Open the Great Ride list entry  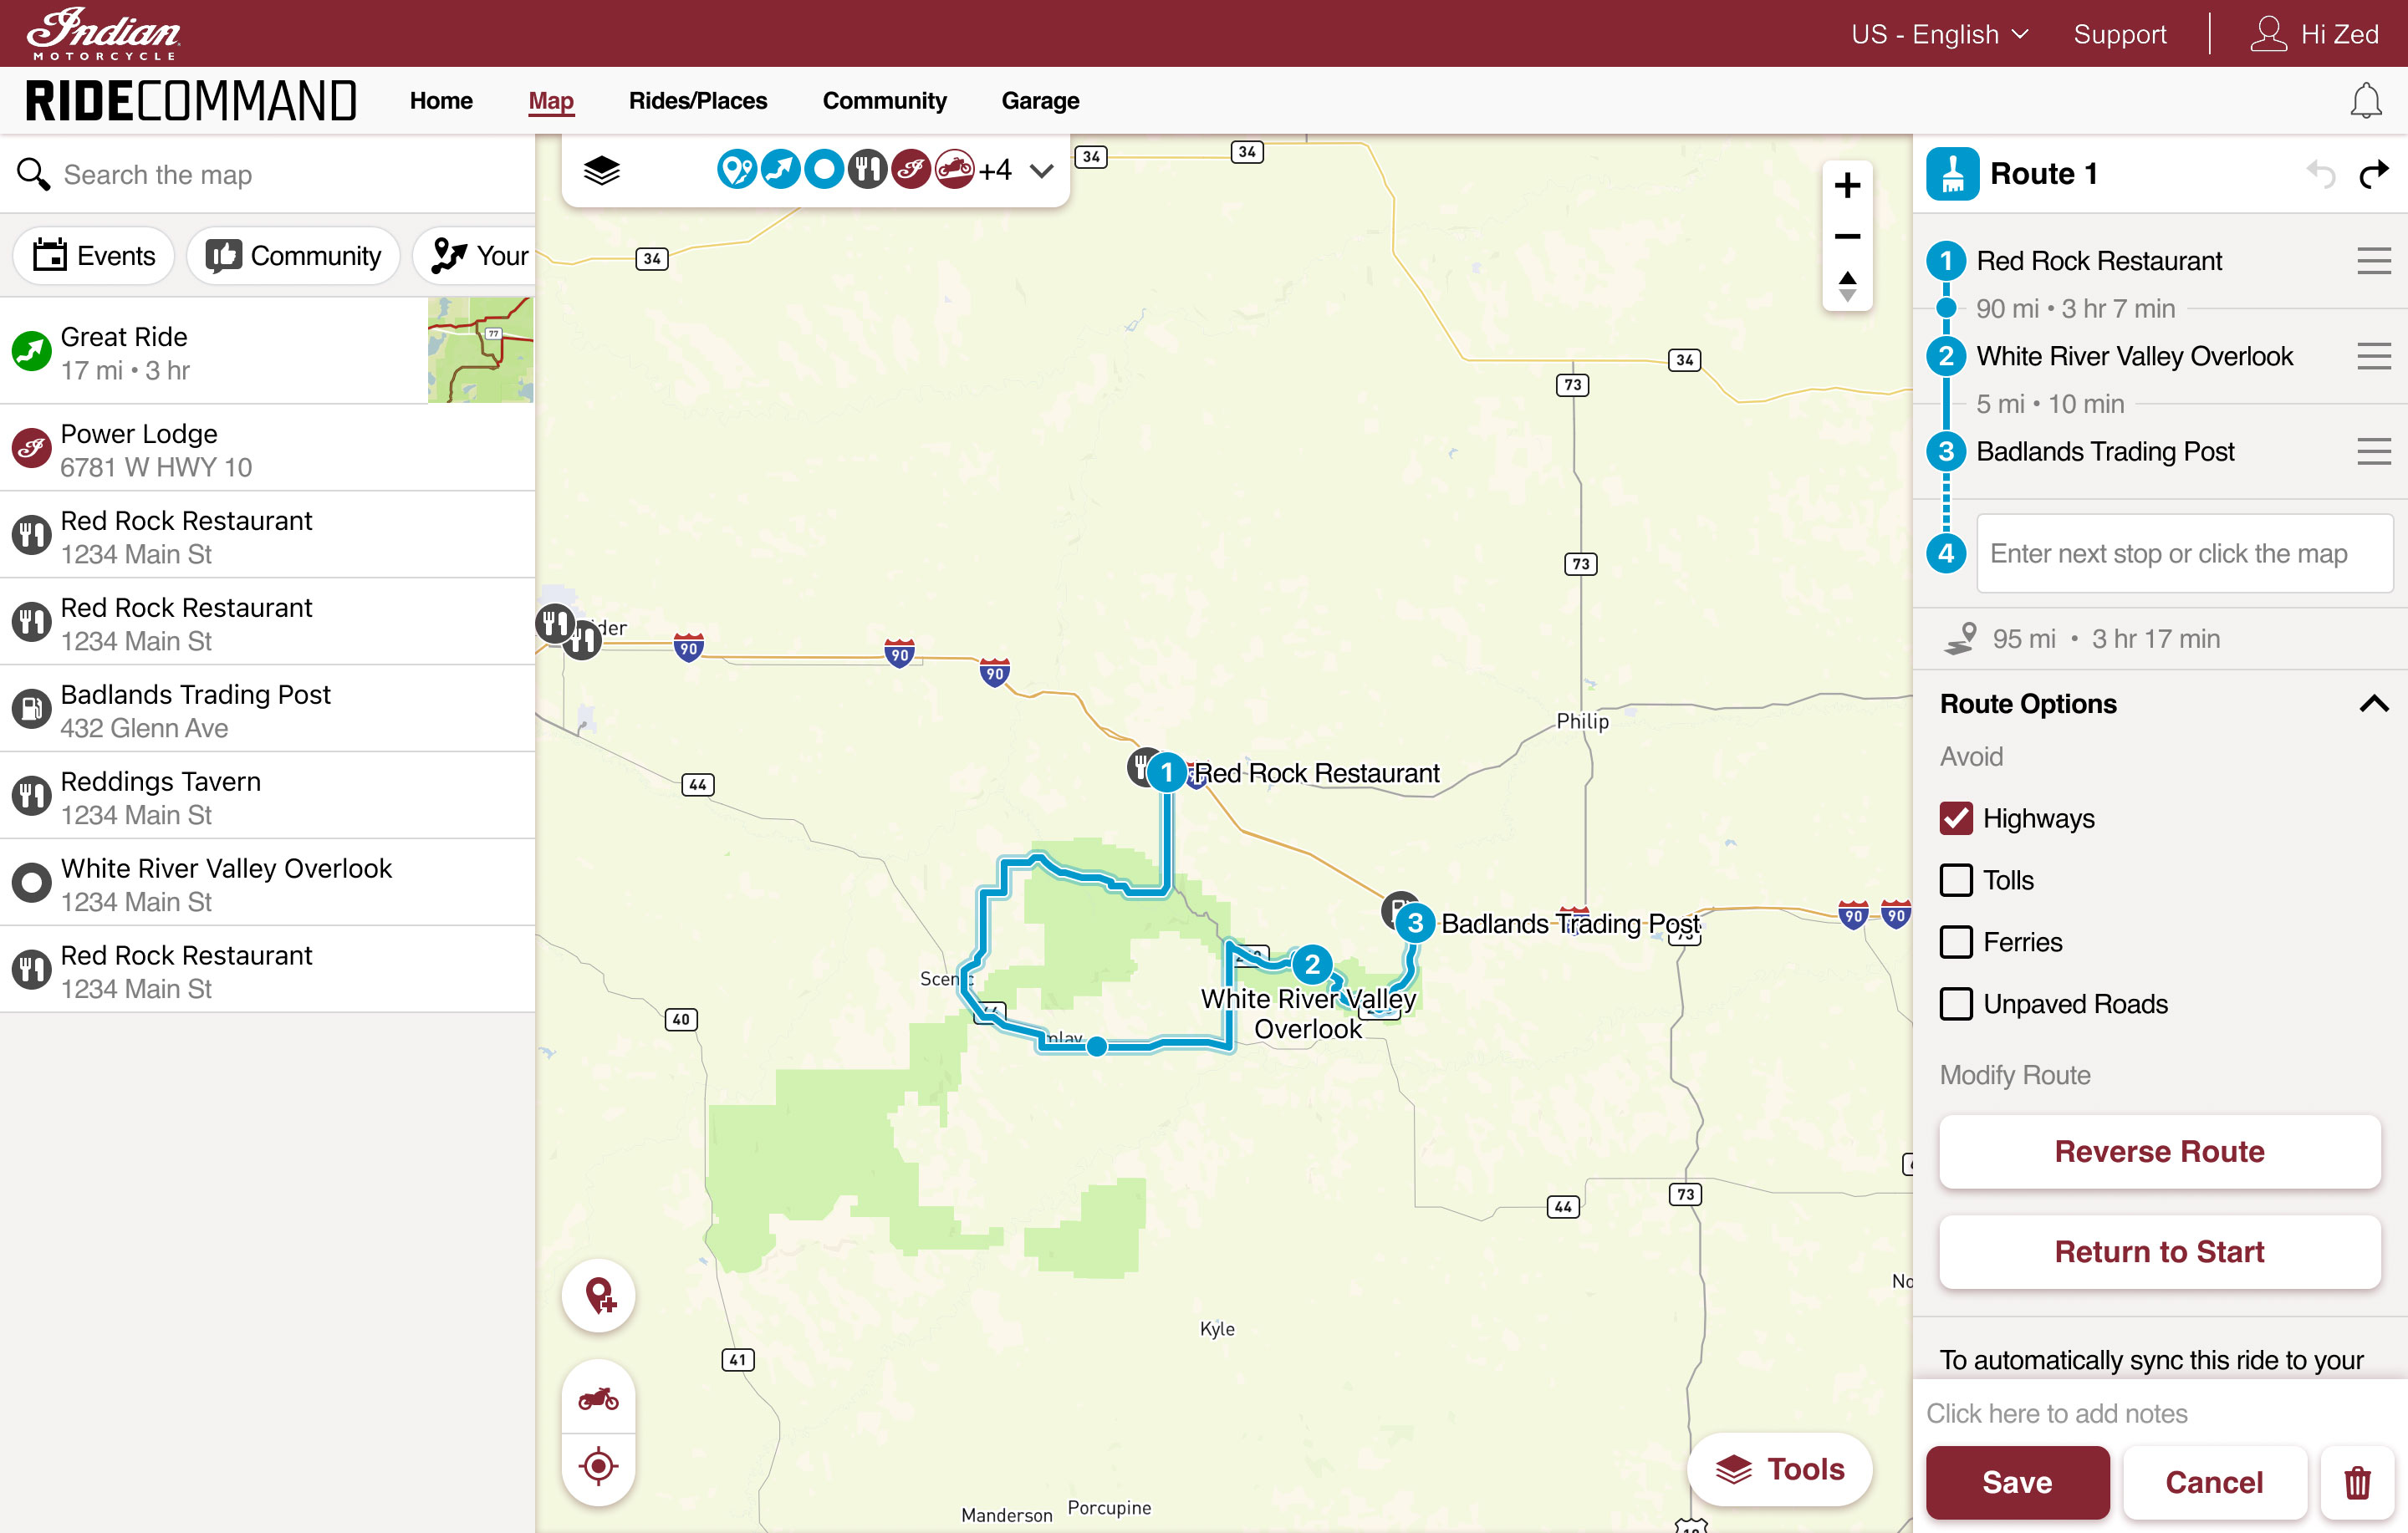[267, 351]
